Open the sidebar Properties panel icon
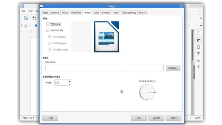Screen dimensions: 222x125 coord(198,40)
